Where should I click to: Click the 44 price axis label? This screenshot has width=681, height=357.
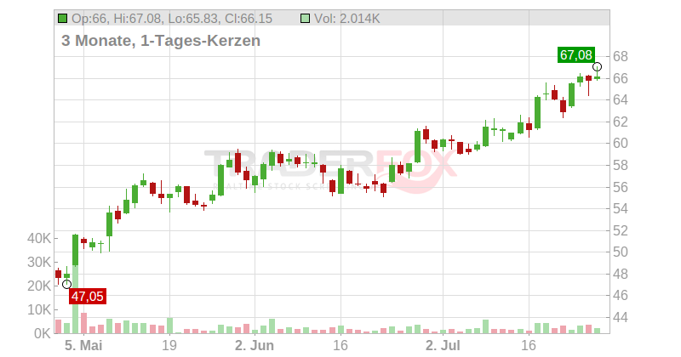tap(621, 318)
